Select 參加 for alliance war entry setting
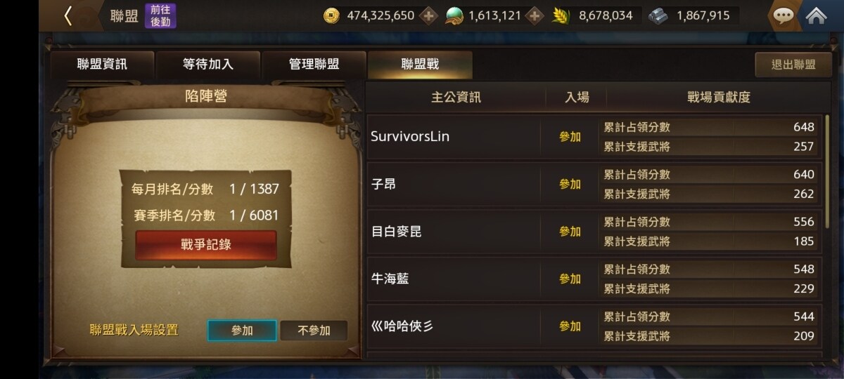This screenshot has width=844, height=379. [x=242, y=331]
